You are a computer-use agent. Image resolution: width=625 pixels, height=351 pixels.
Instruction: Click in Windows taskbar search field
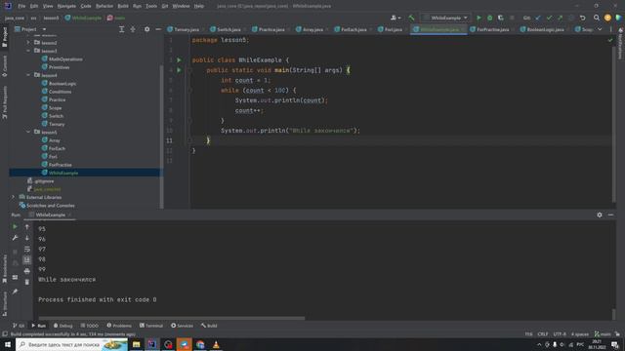71,344
